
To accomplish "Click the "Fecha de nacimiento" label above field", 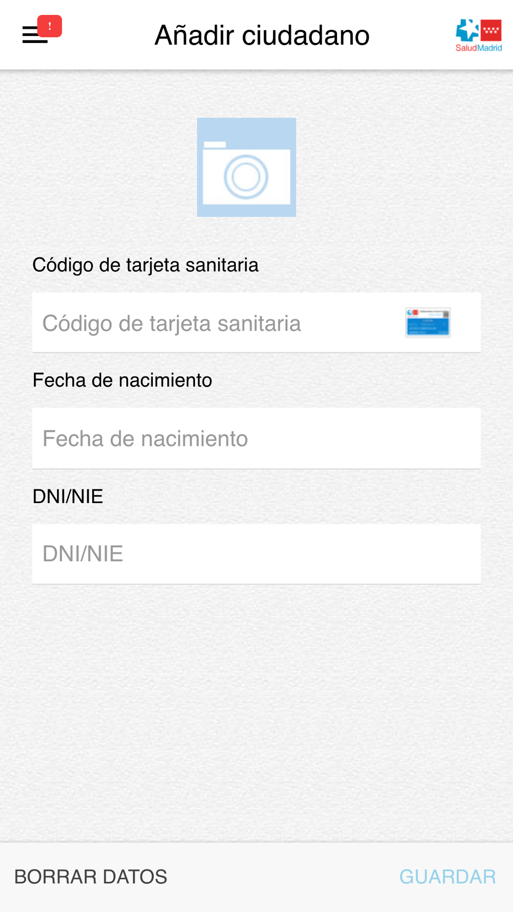I will point(122,380).
